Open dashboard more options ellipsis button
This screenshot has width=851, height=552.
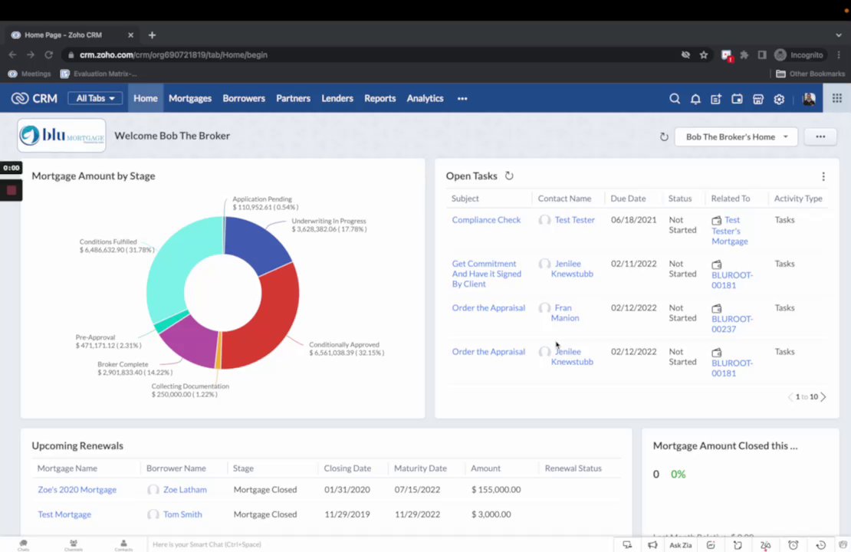point(820,136)
